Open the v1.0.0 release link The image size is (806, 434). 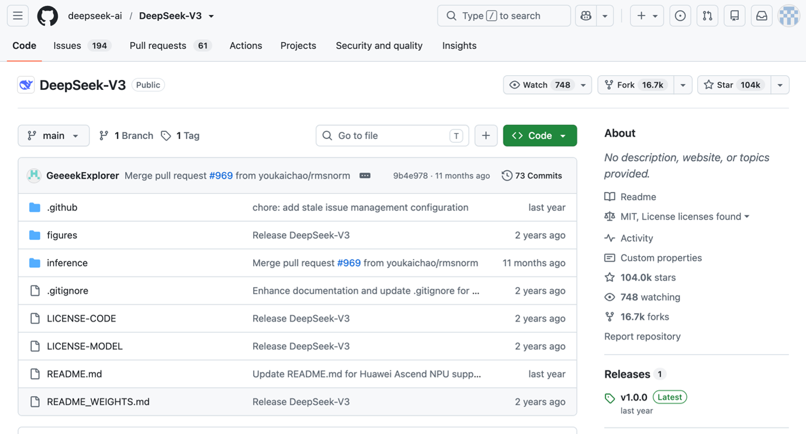coord(634,397)
